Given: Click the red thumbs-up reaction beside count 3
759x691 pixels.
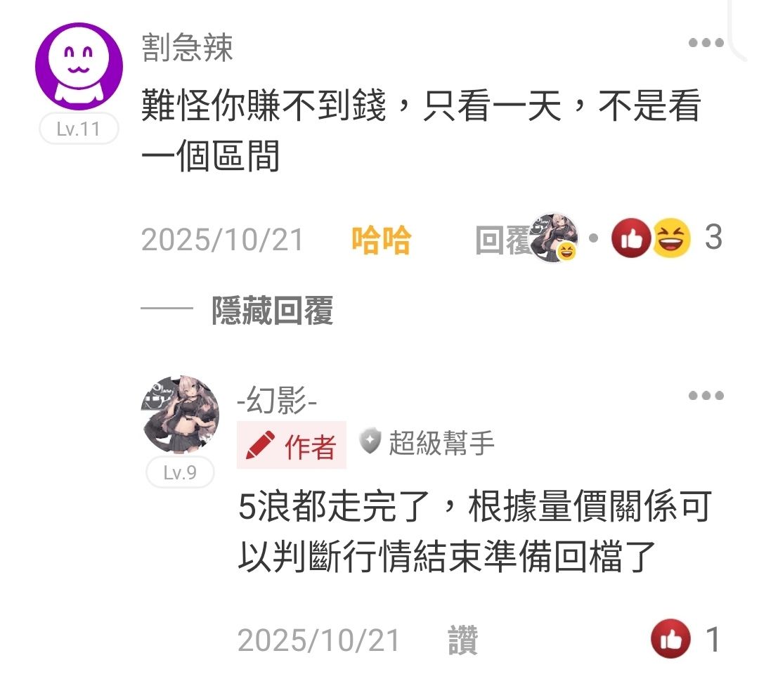Looking at the screenshot, I should [x=630, y=238].
